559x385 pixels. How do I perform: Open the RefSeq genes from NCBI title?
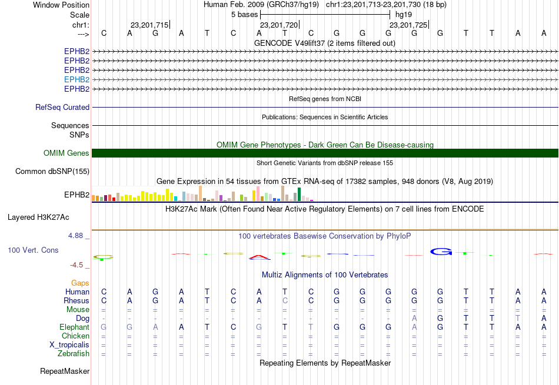(325, 99)
